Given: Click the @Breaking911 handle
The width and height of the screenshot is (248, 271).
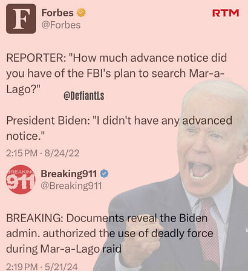Looking at the screenshot, I should click(x=71, y=186).
